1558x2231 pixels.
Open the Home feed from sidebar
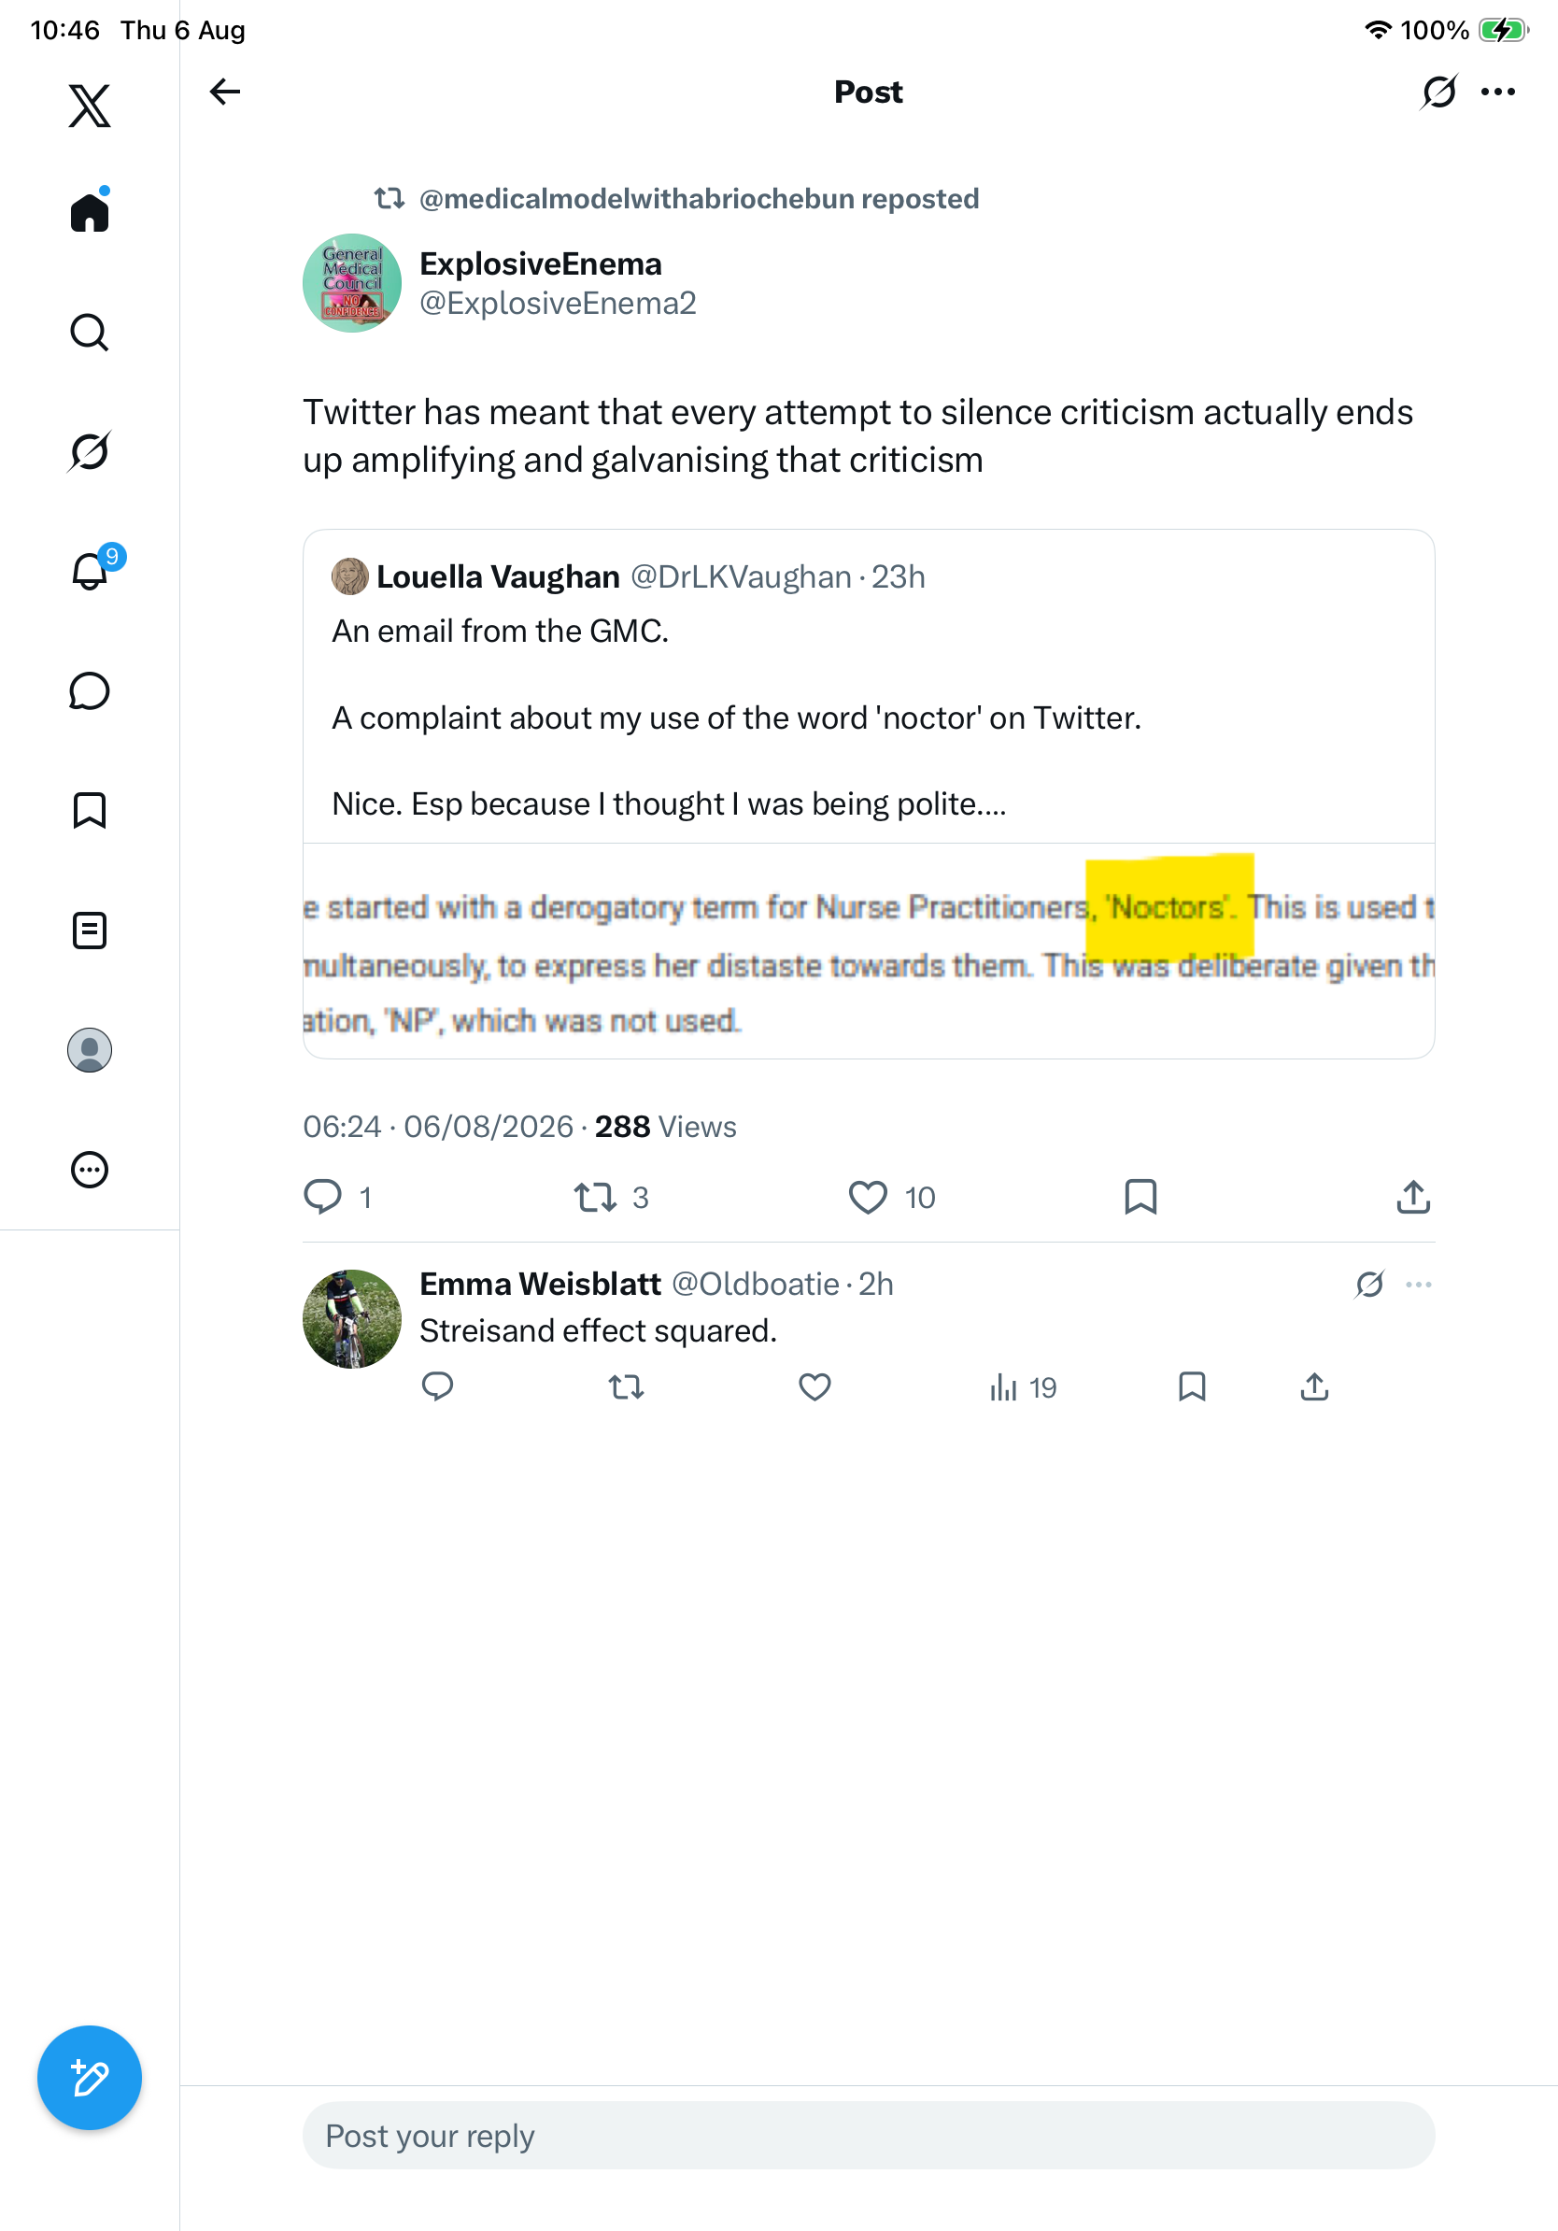90,211
